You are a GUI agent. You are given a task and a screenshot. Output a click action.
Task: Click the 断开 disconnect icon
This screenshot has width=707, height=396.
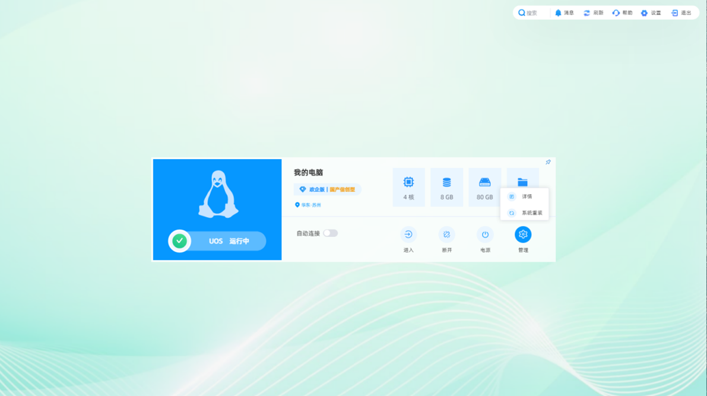447,235
